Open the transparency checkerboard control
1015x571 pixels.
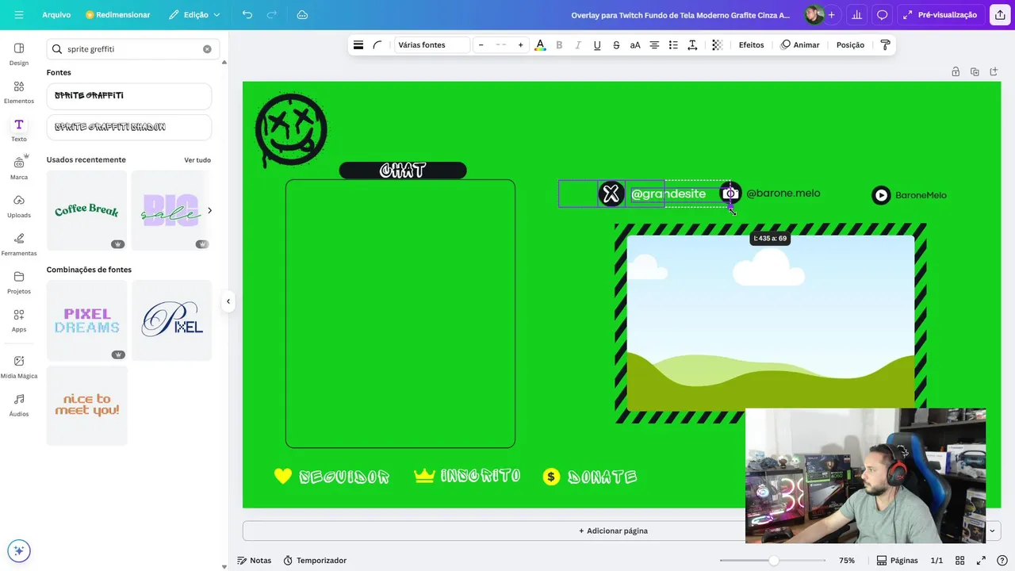click(x=717, y=45)
